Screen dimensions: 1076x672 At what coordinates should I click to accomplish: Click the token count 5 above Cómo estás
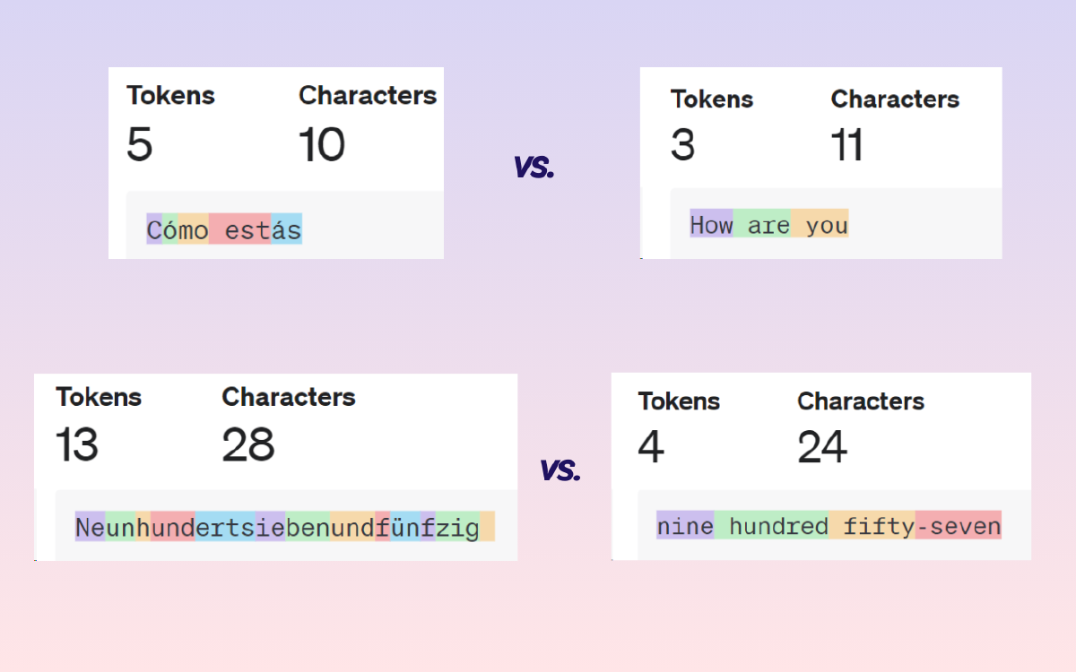[x=139, y=145]
